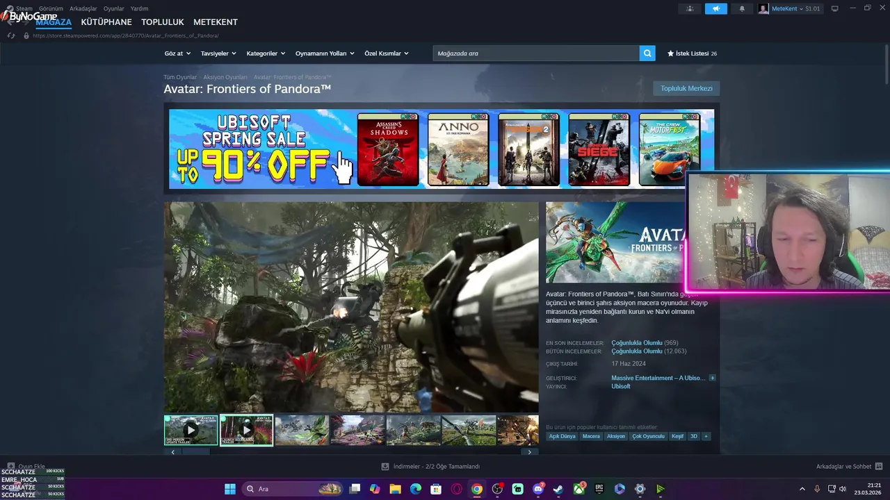Open the Steam friends icon in the top bar
This screenshot has width=890, height=500.
click(690, 8)
